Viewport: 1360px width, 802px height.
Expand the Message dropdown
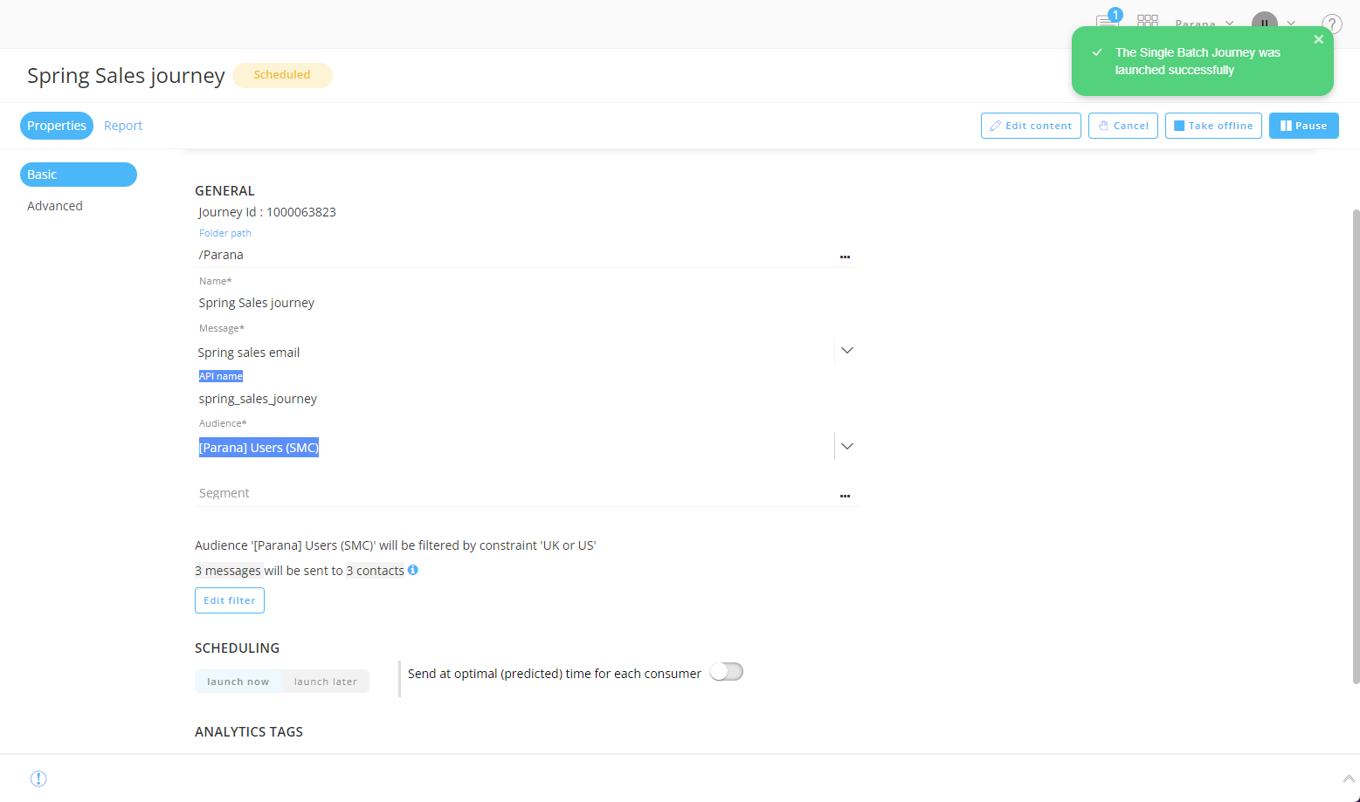point(846,351)
